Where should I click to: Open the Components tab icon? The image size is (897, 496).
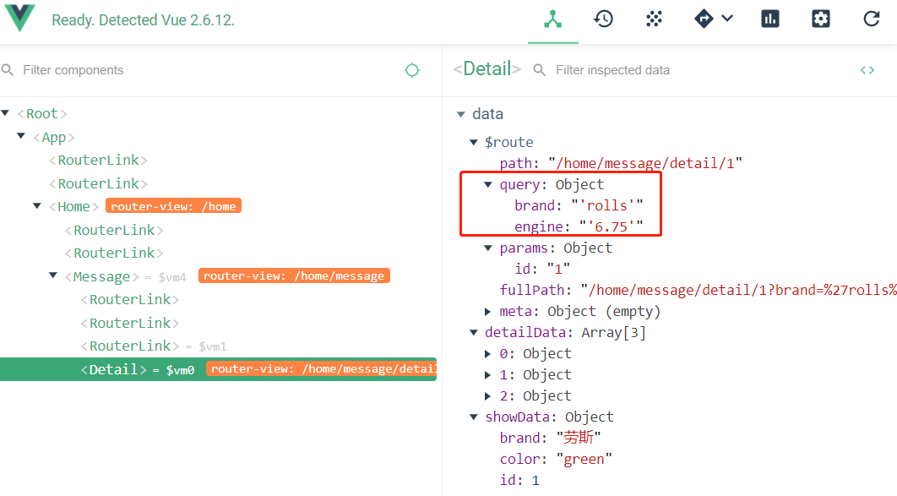coord(552,19)
